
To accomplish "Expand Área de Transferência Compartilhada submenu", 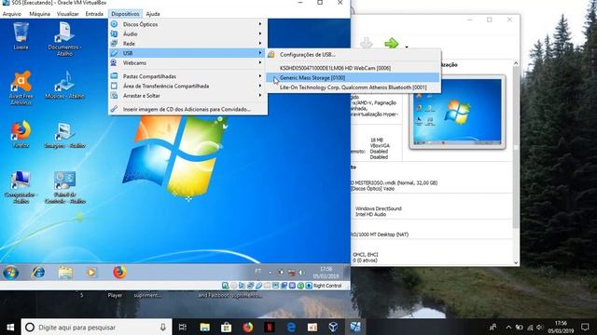I will point(187,87).
